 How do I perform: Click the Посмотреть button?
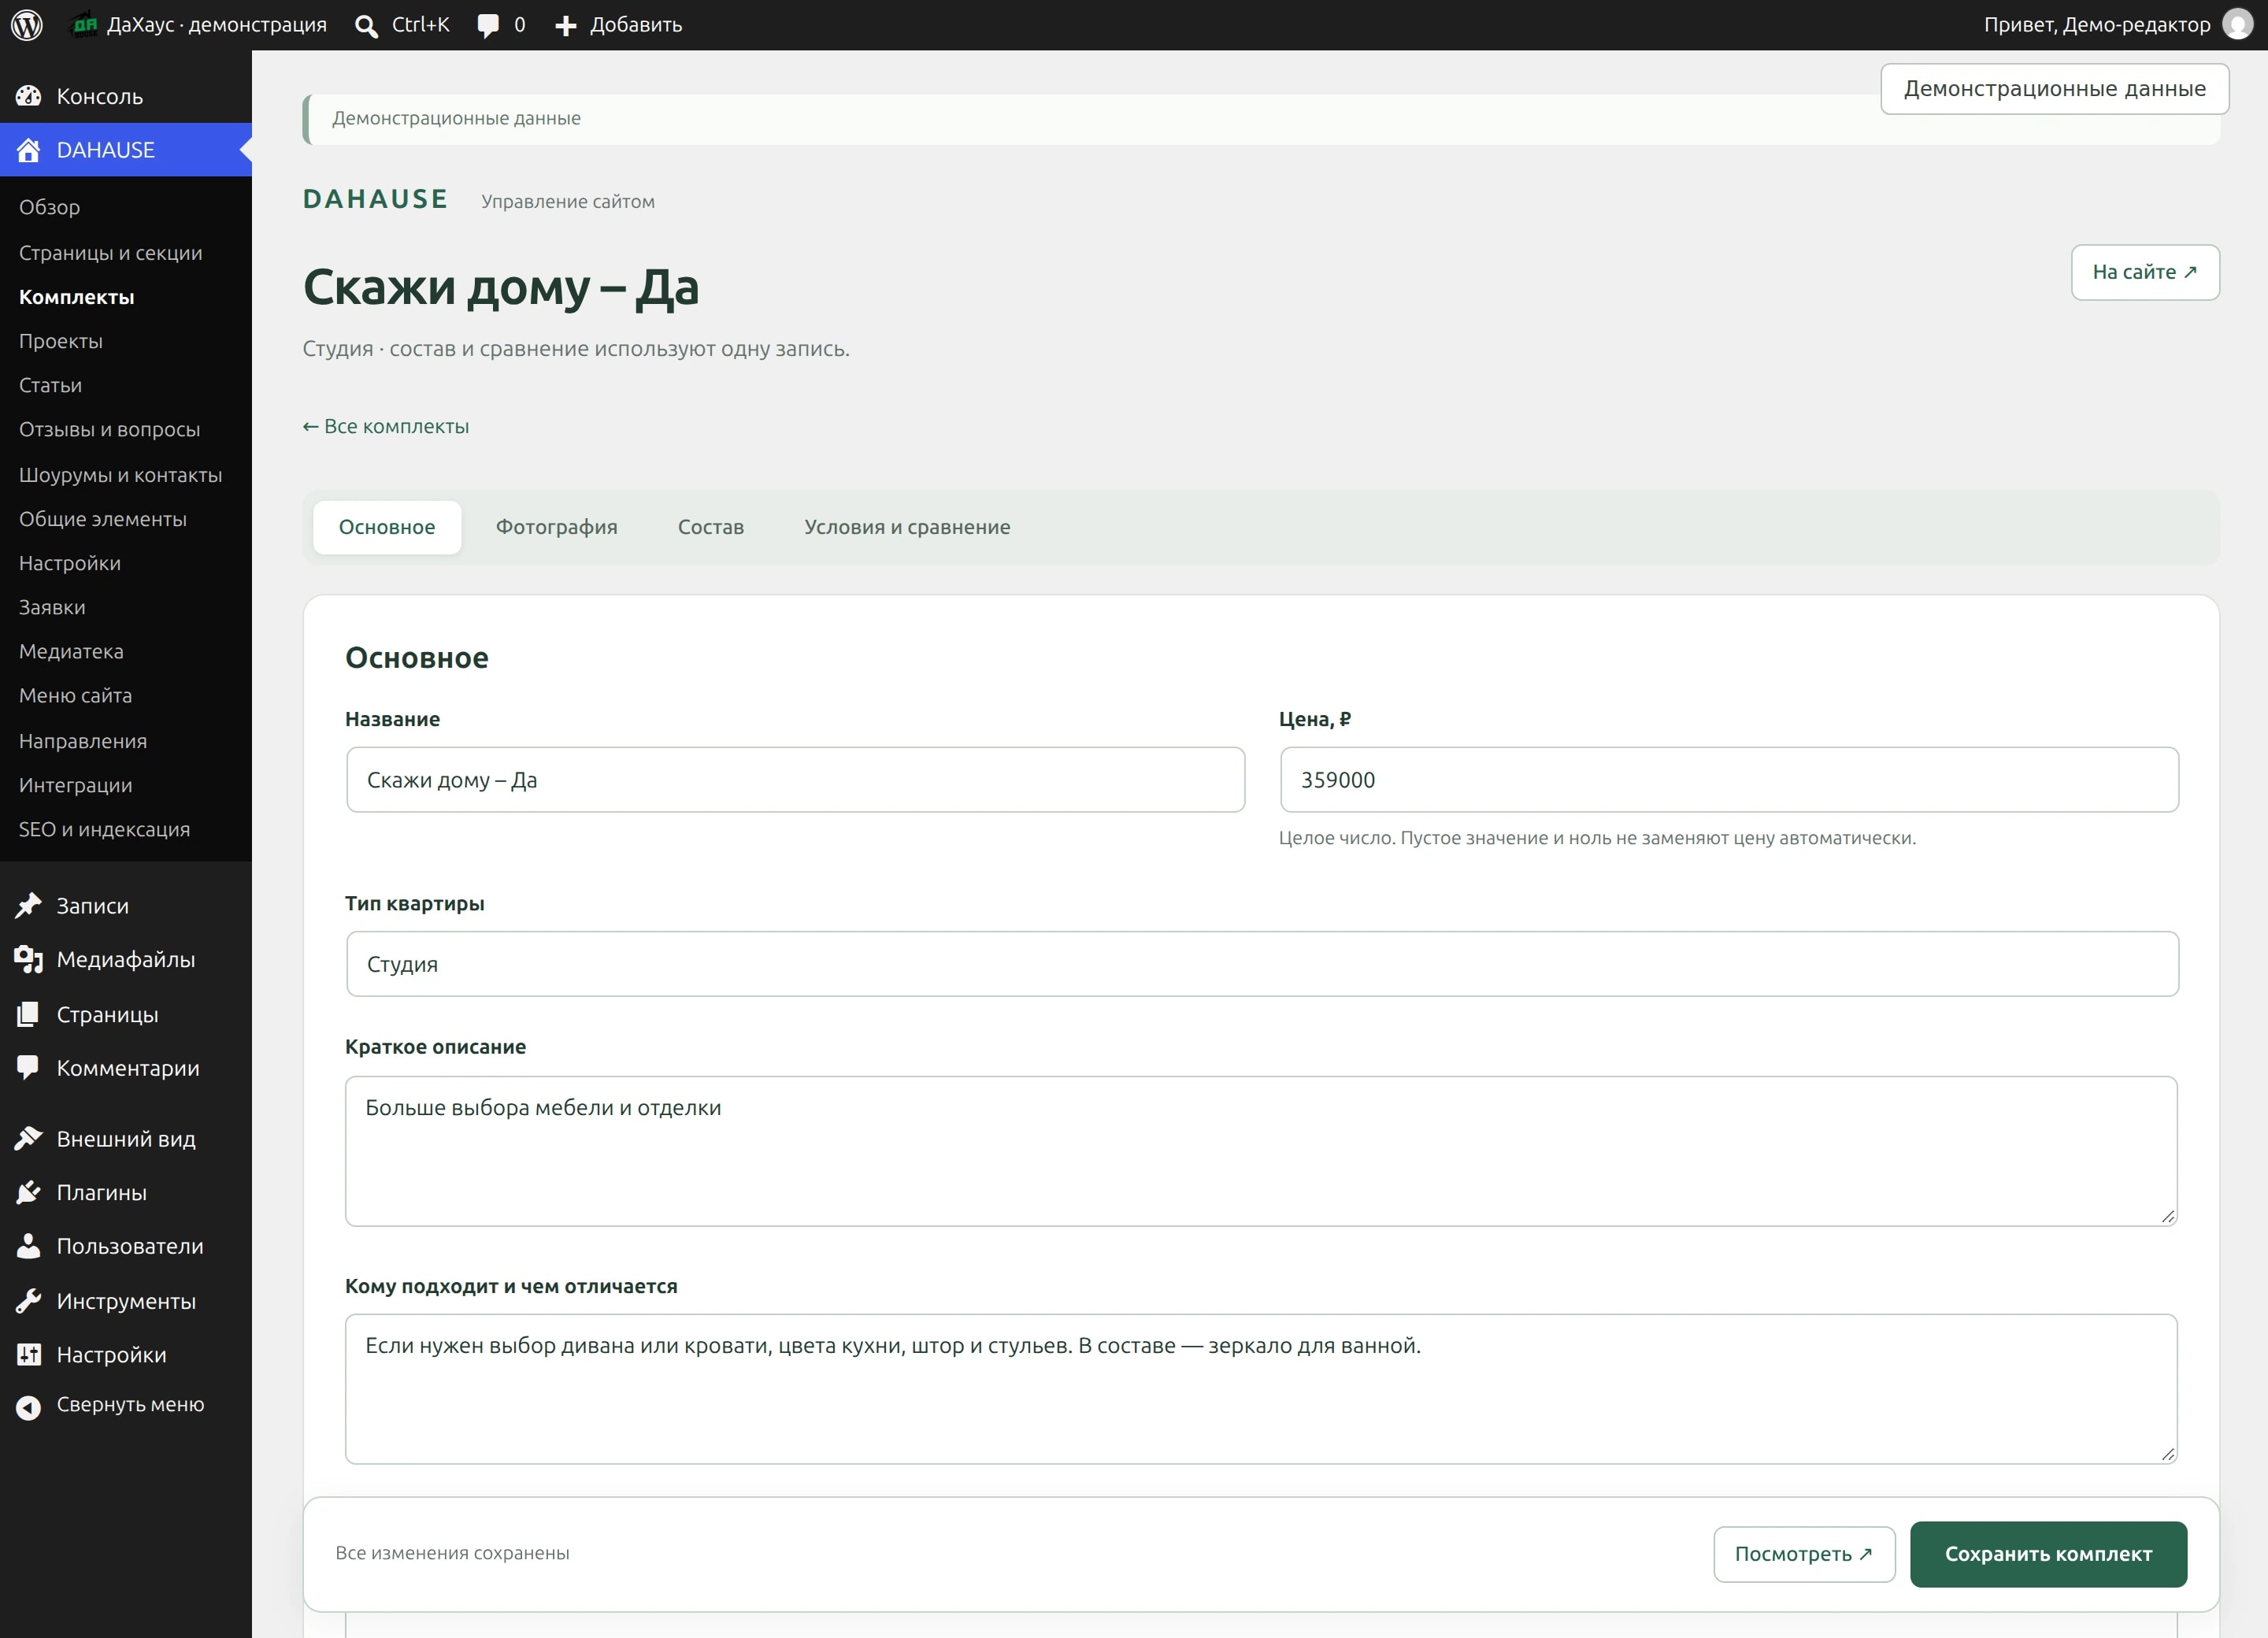click(x=1804, y=1554)
